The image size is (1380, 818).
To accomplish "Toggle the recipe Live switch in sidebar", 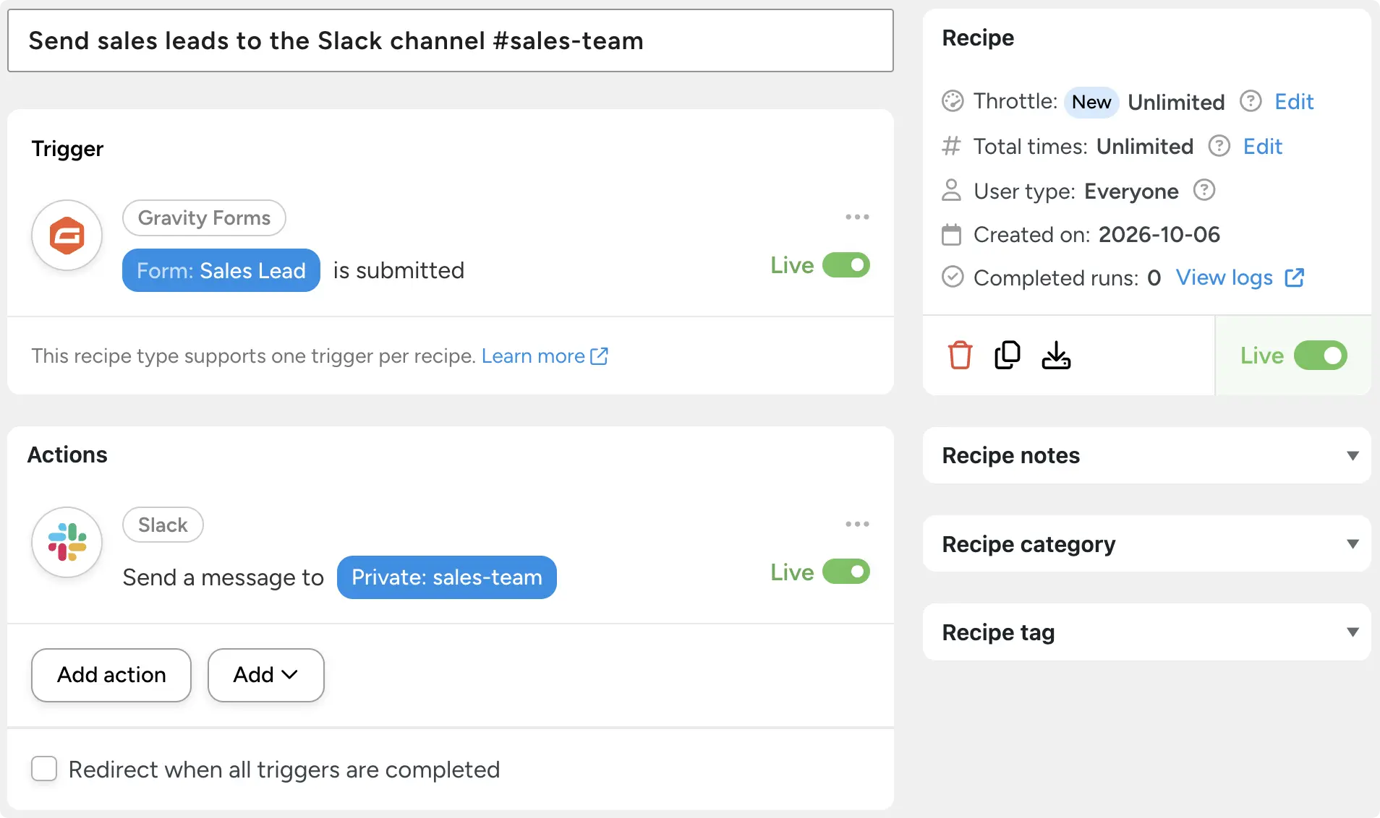I will tap(1321, 356).
